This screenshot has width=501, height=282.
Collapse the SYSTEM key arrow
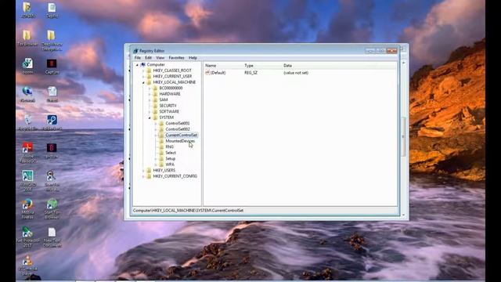tap(150, 117)
